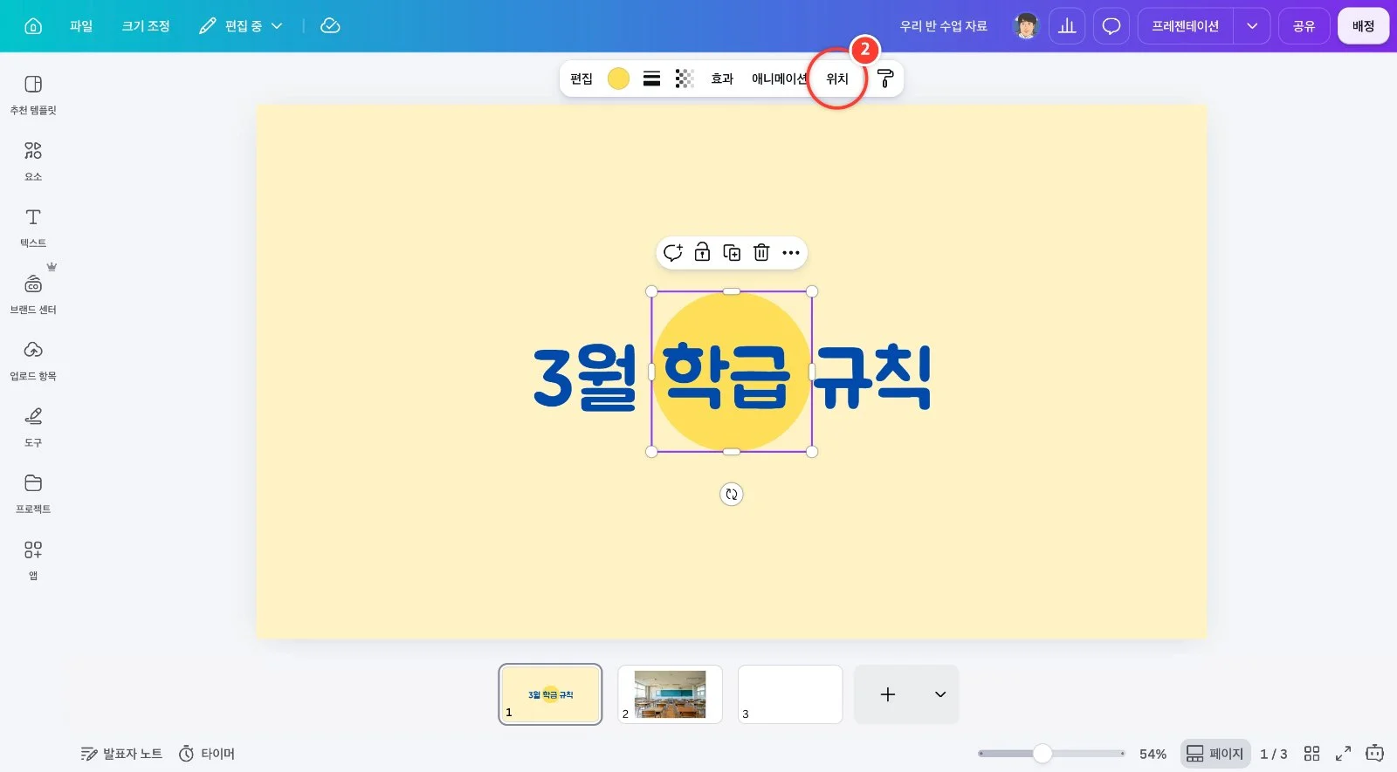
Task: Click the user profile avatar
Action: (1027, 26)
